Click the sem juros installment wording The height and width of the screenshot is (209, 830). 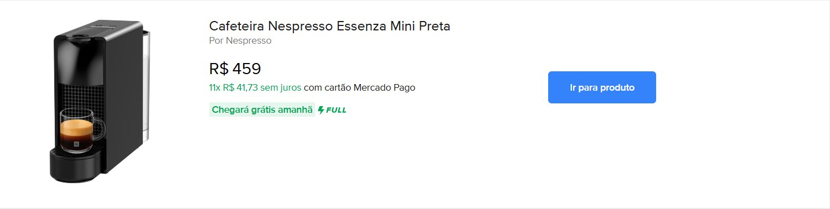point(284,87)
